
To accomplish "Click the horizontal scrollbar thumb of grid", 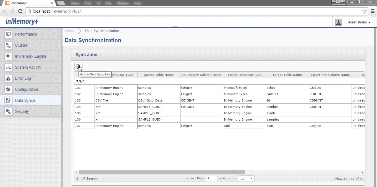I will 162,172.
